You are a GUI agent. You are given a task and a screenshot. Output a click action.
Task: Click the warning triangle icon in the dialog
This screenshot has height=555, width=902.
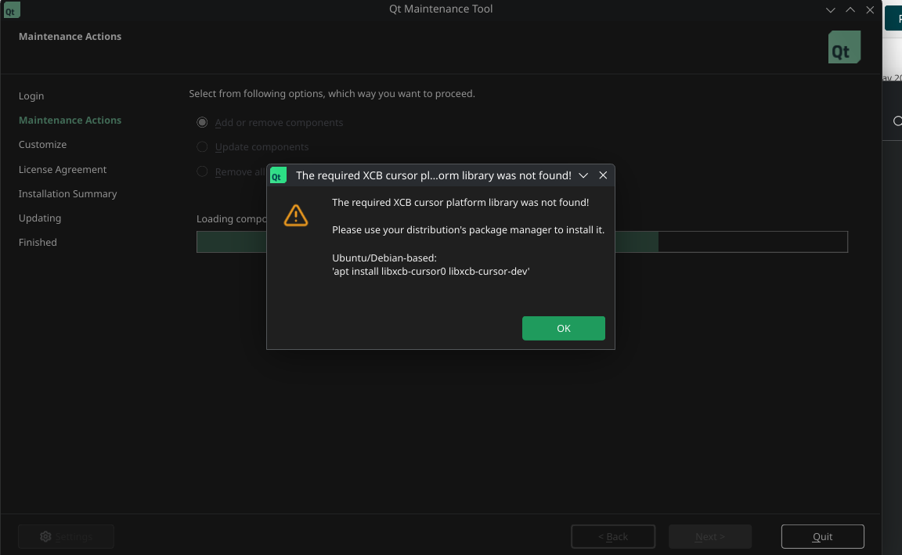pos(296,215)
